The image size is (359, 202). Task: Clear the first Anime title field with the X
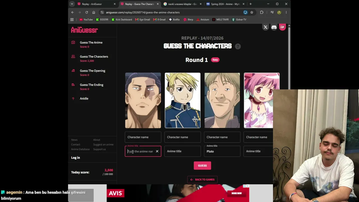point(157,151)
